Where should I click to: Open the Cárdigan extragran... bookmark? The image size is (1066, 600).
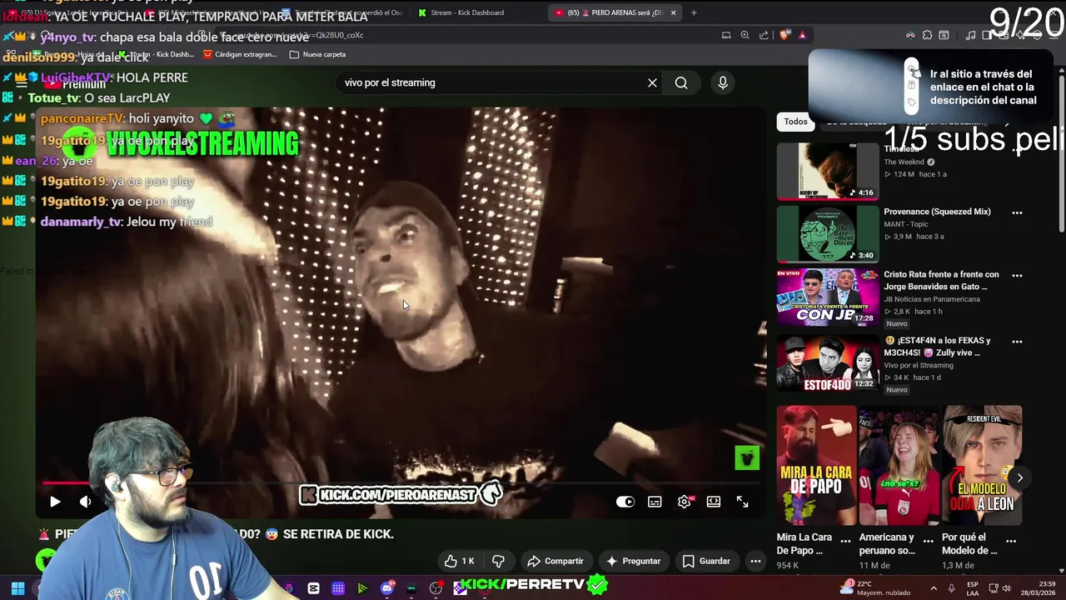tap(238, 54)
